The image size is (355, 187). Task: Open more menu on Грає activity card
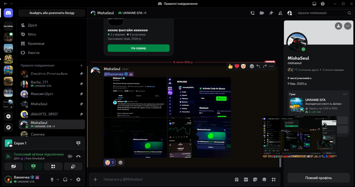pos(345,94)
